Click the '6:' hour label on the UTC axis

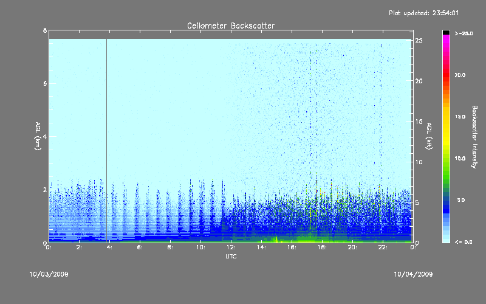(140, 247)
